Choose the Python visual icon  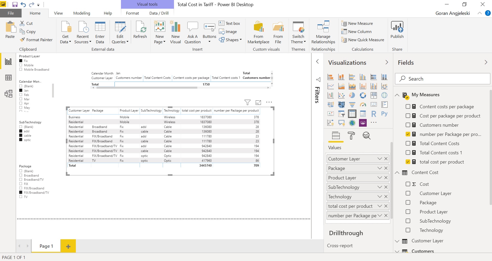(x=384, y=114)
